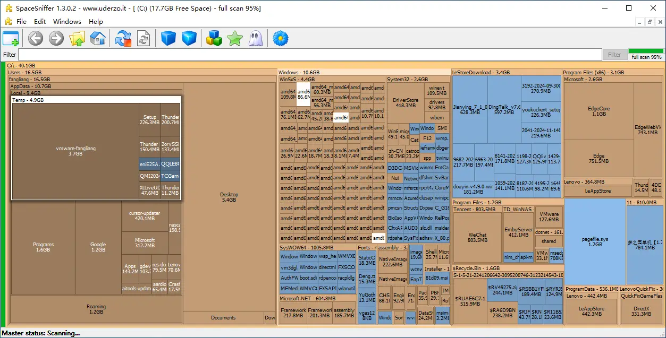The image size is (666, 338).
Task: Select the $RUAE6C7.1 515.9MB file
Action: click(x=470, y=301)
